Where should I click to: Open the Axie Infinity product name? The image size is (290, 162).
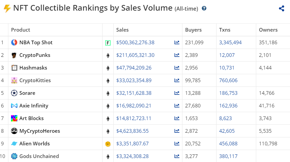coord(34,106)
